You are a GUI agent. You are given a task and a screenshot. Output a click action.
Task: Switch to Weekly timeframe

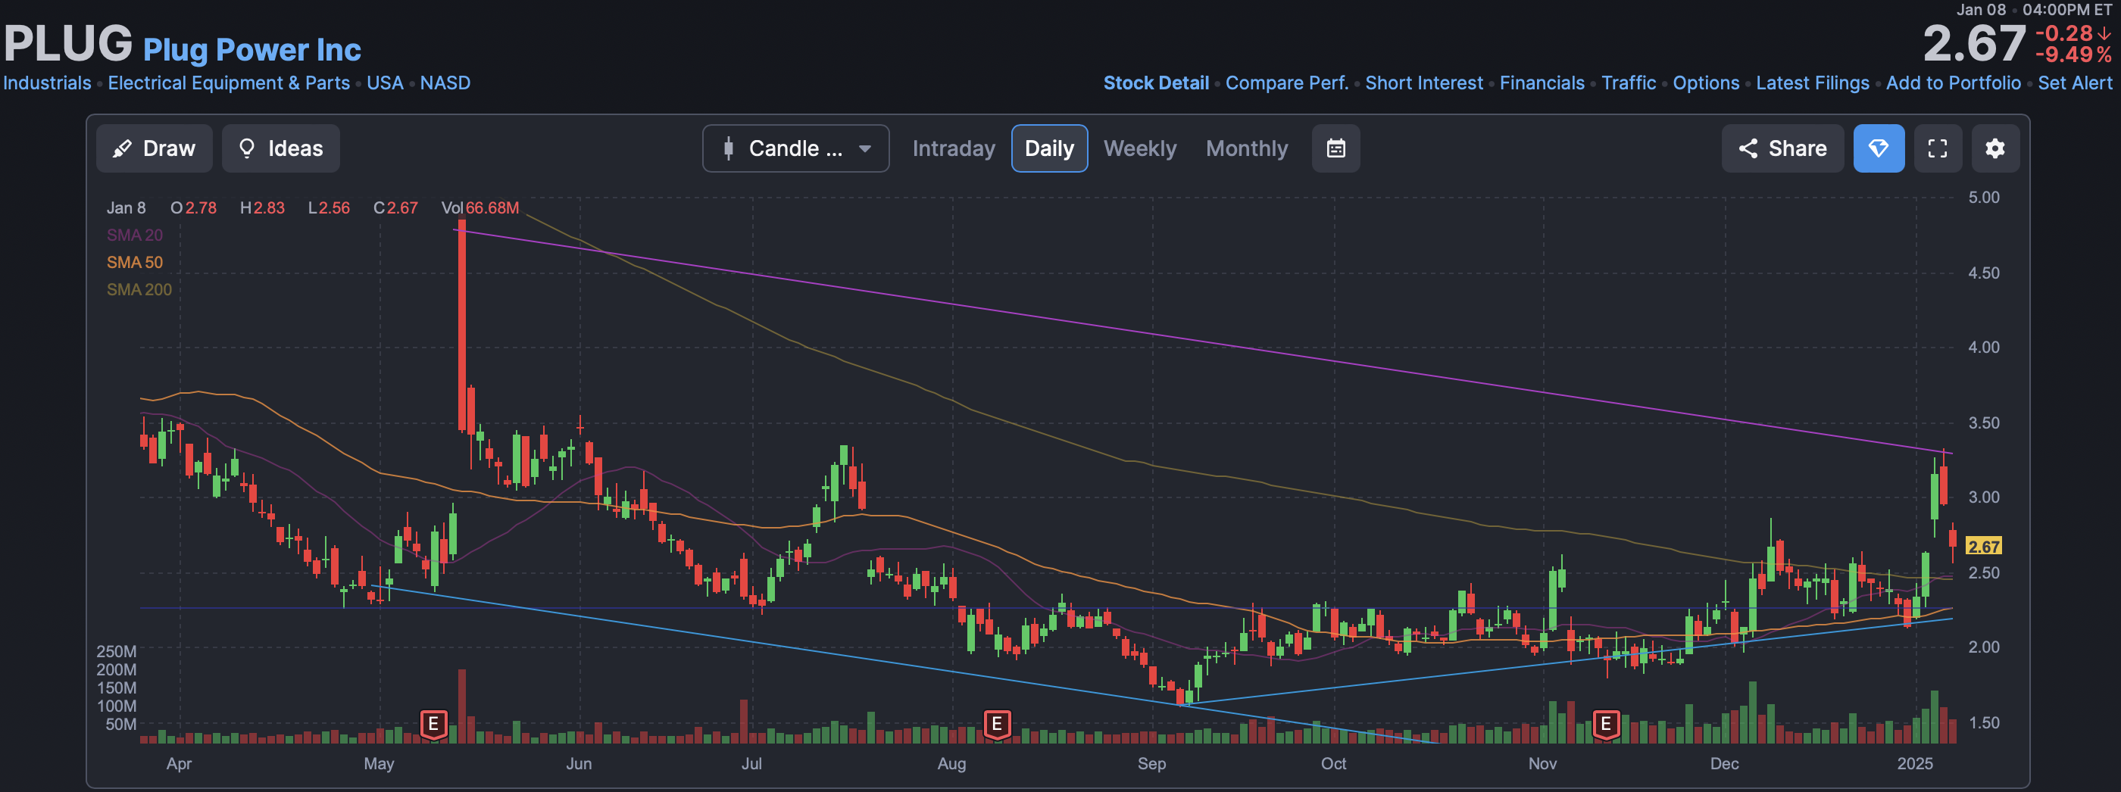tap(1139, 148)
